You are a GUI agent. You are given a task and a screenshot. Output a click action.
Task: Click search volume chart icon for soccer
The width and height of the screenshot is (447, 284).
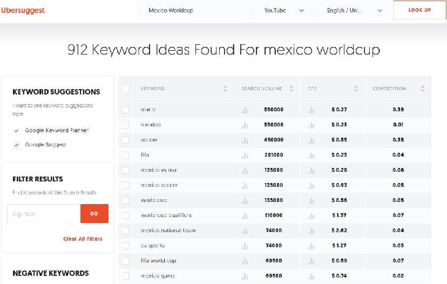click(245, 140)
